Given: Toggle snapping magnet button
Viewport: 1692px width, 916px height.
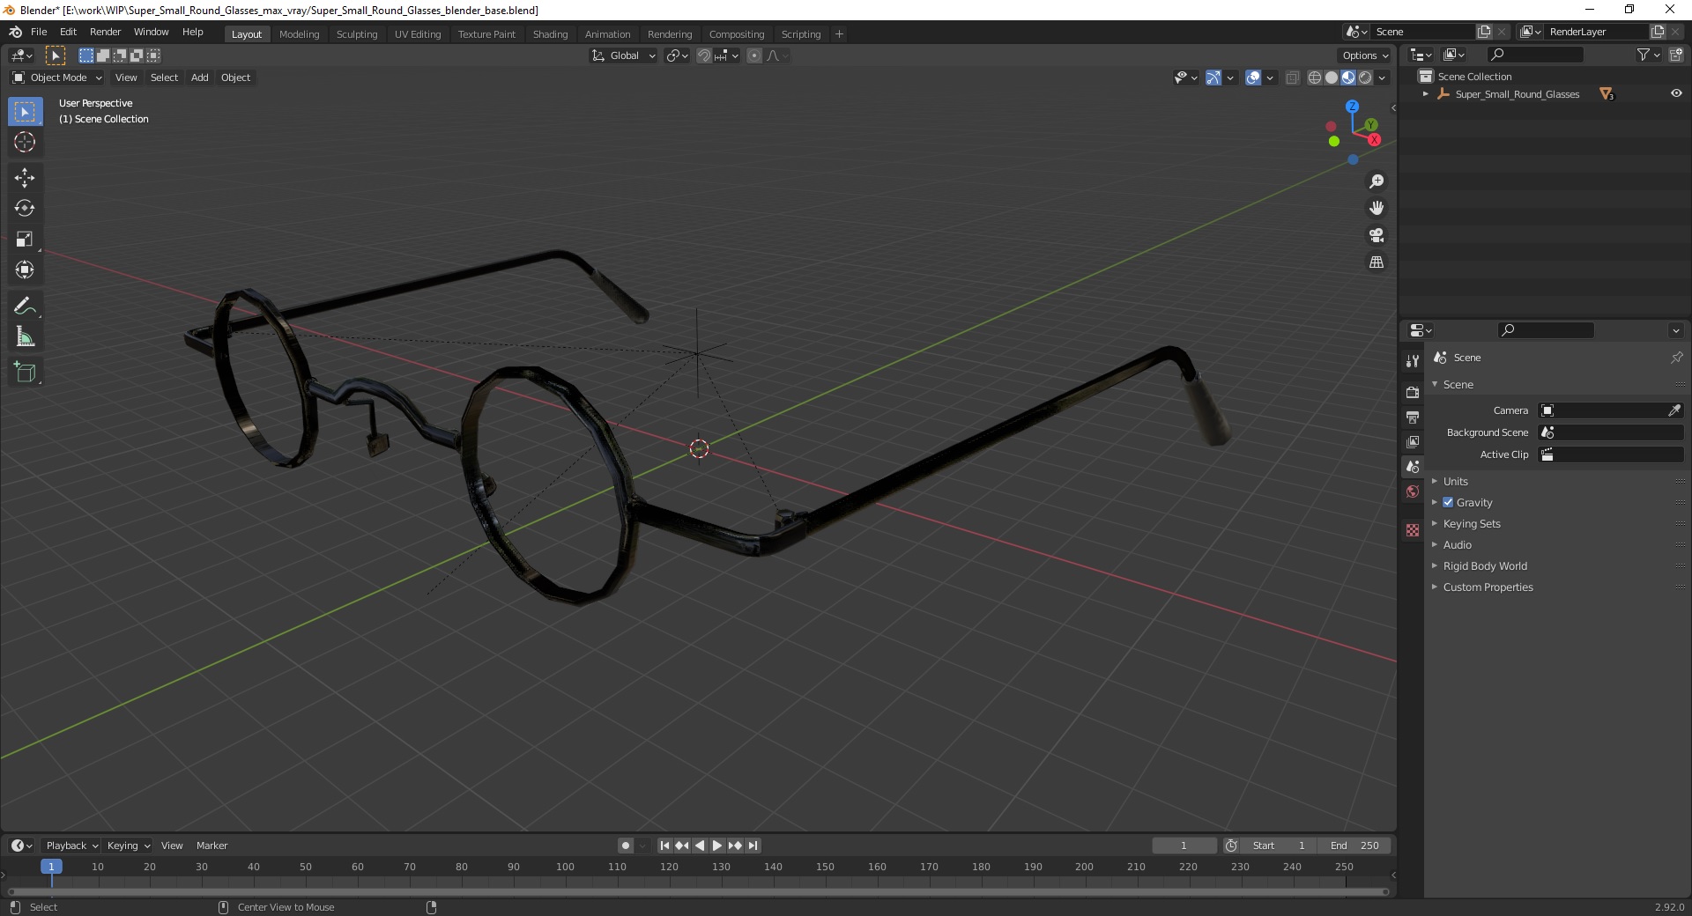Looking at the screenshot, I should tap(703, 55).
